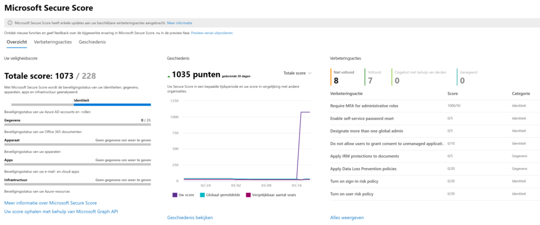The height and width of the screenshot is (225, 540).
Task: Switch to the Overzicht tab
Action: coord(17,42)
